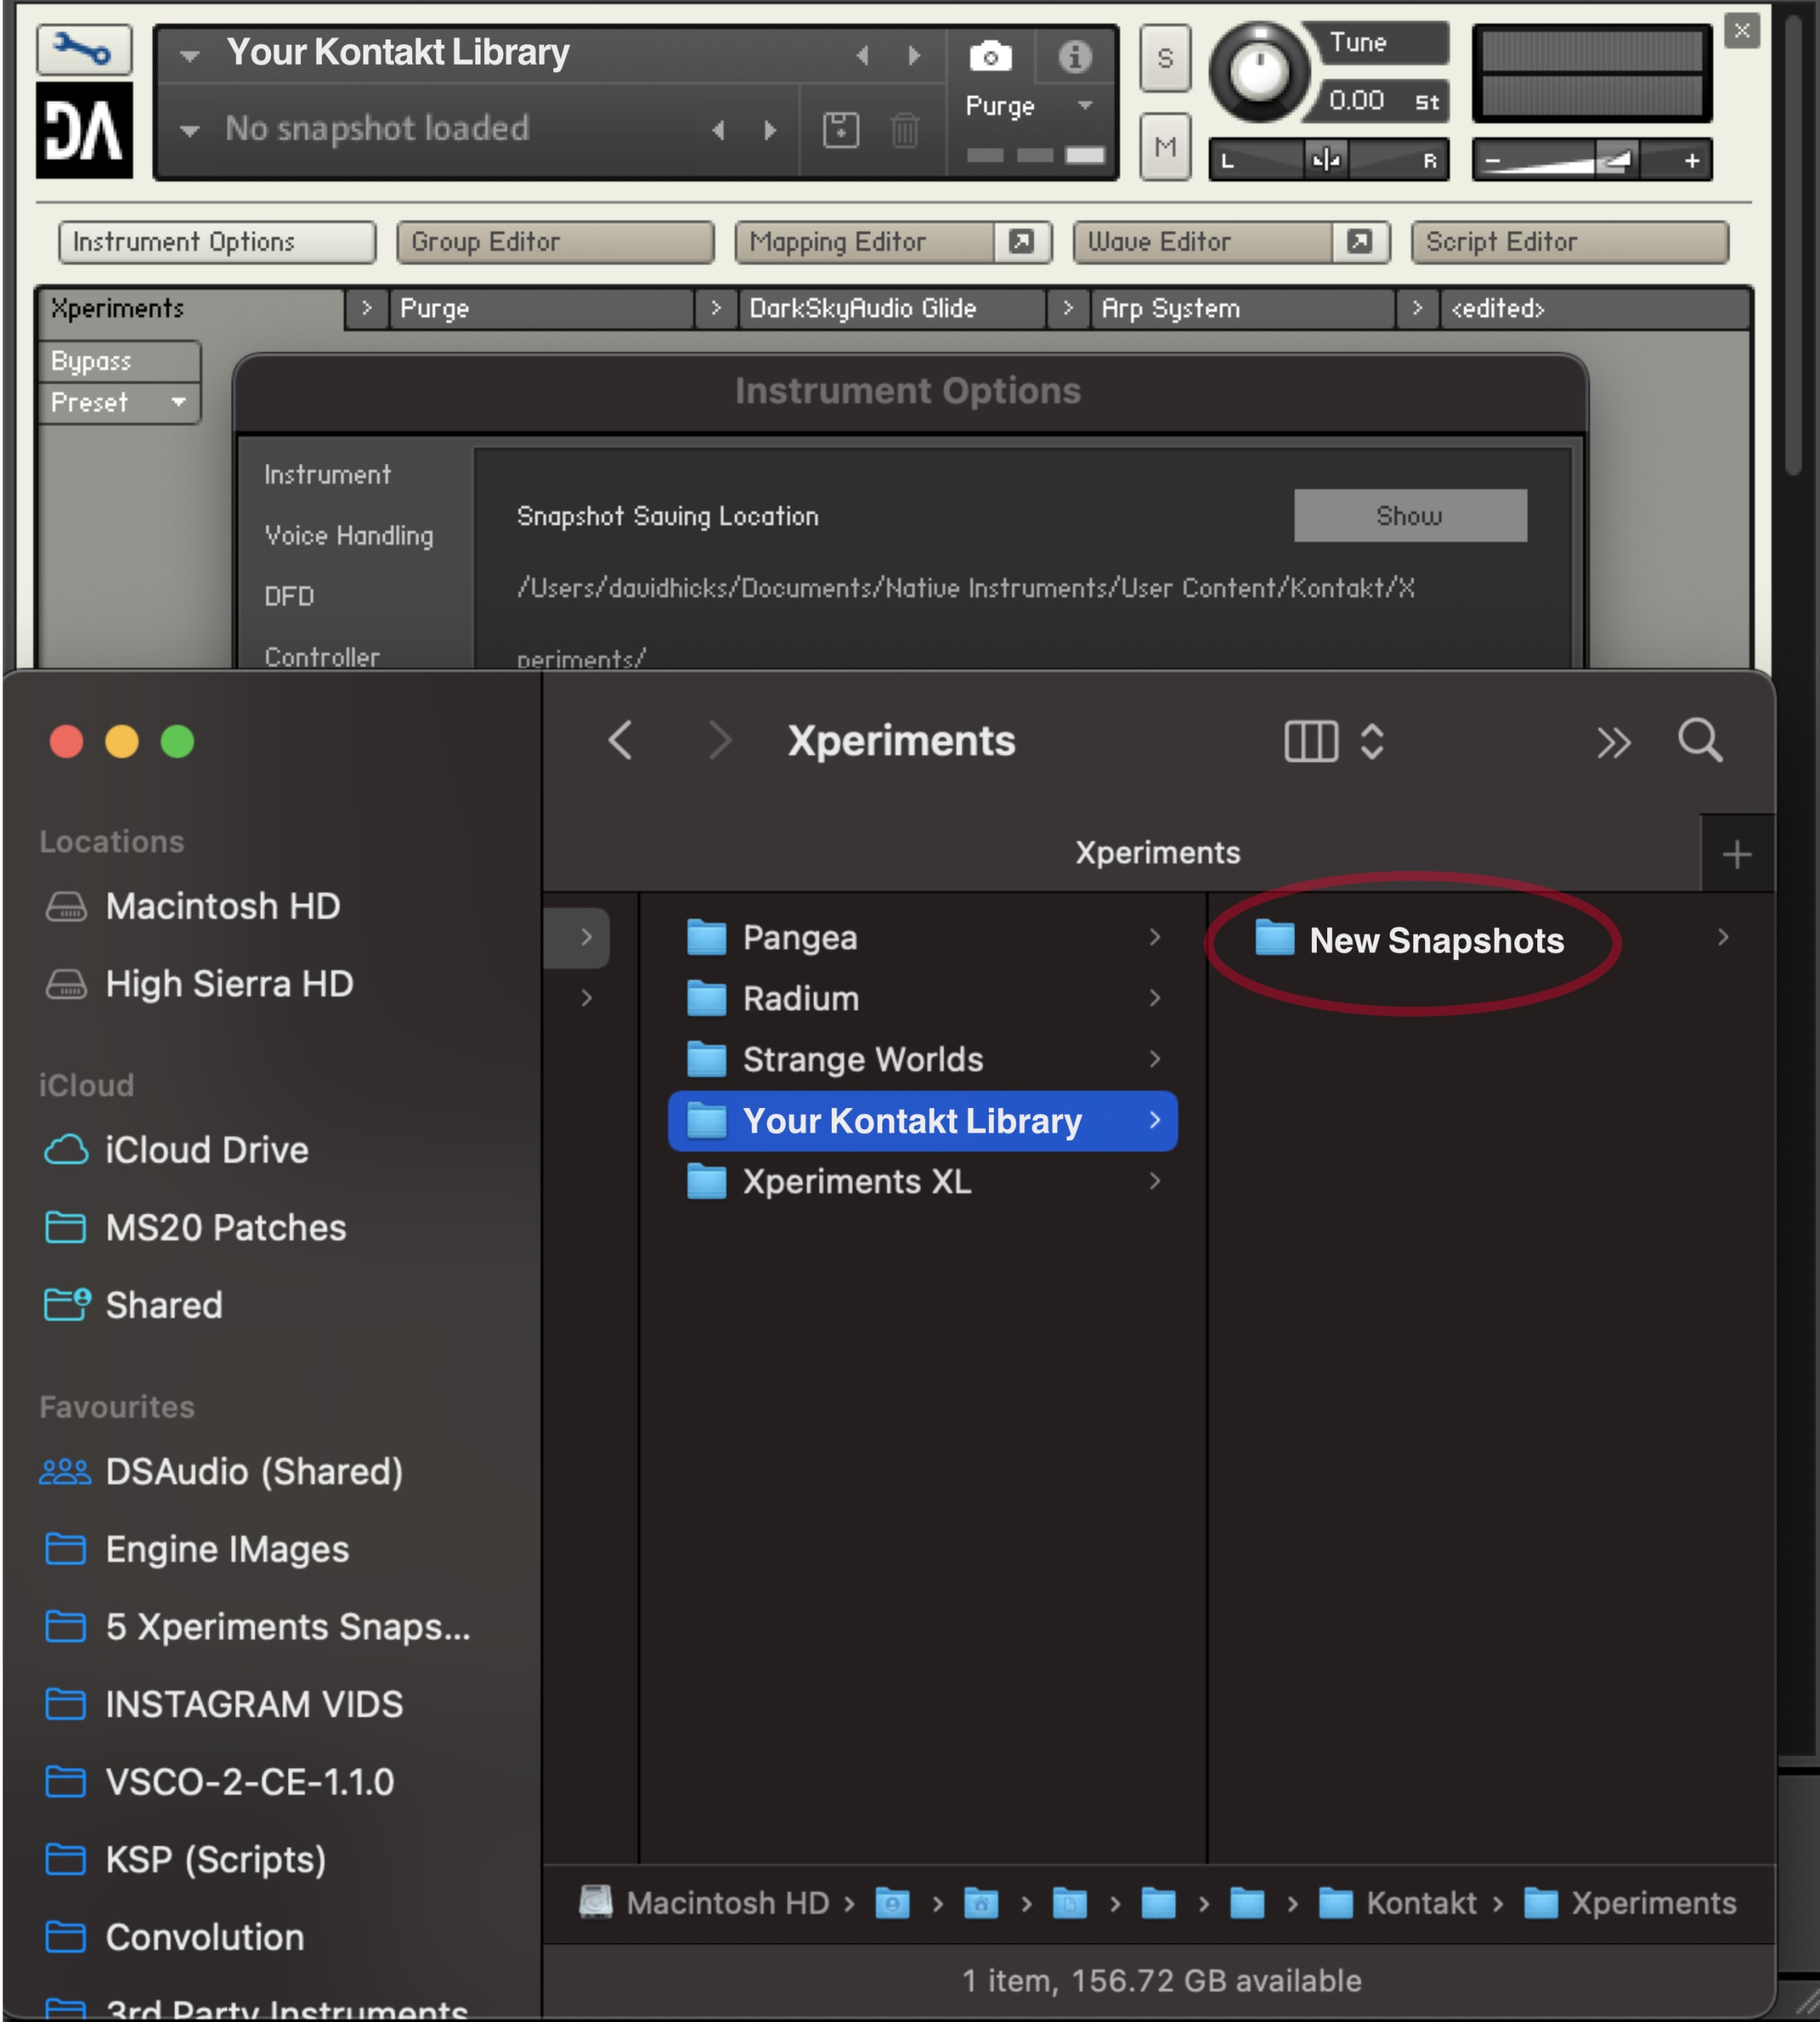Image resolution: width=1820 pixels, height=2022 pixels.
Task: Click Show snapshot saving location button
Action: [1410, 516]
